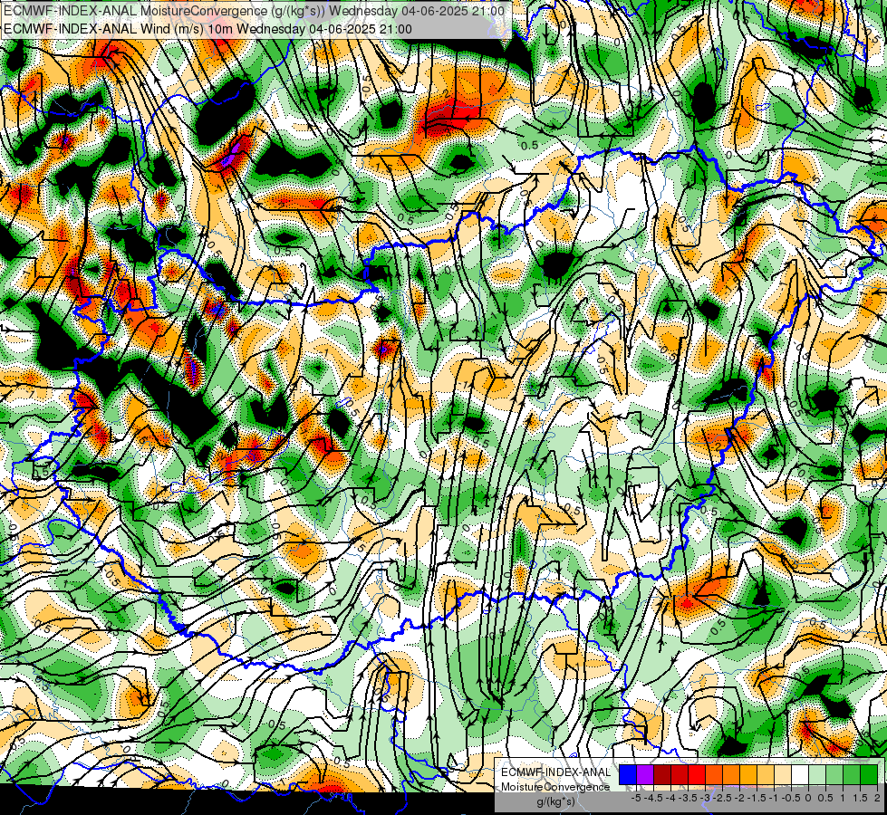The height and width of the screenshot is (815, 887).
Task: Click the palest green swatch (0 to 0.5)
Action: [817, 774]
